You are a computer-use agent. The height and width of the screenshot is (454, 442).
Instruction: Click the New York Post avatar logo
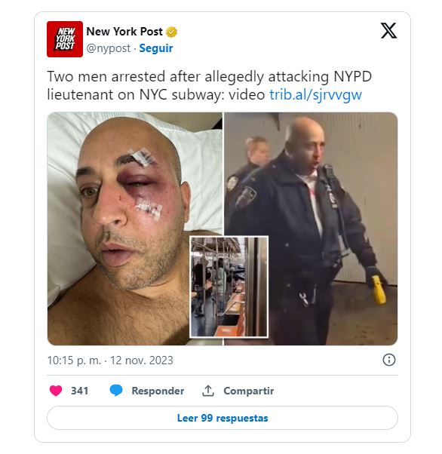pyautogui.click(x=65, y=39)
